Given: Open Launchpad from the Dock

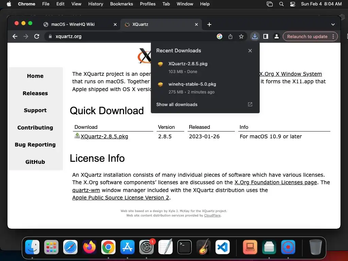Looking at the screenshot, I should click(51, 247).
